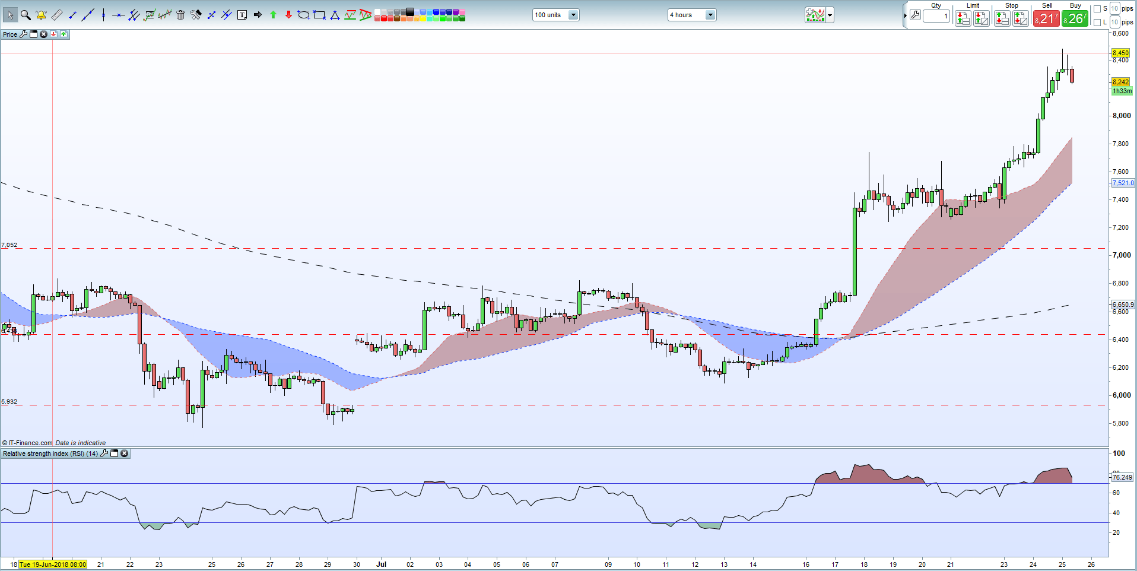Click the 5,932 horizontal level label
Viewport: 1137px width, 571px height.
point(9,402)
